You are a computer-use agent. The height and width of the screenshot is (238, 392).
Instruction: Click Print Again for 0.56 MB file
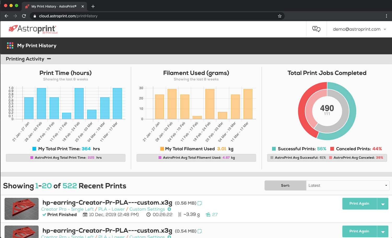[360, 204]
